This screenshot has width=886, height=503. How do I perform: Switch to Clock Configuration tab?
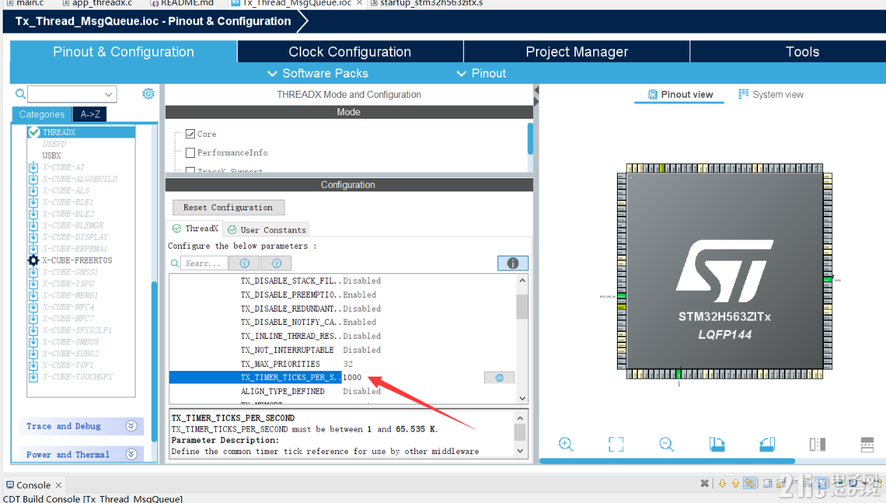coord(350,52)
